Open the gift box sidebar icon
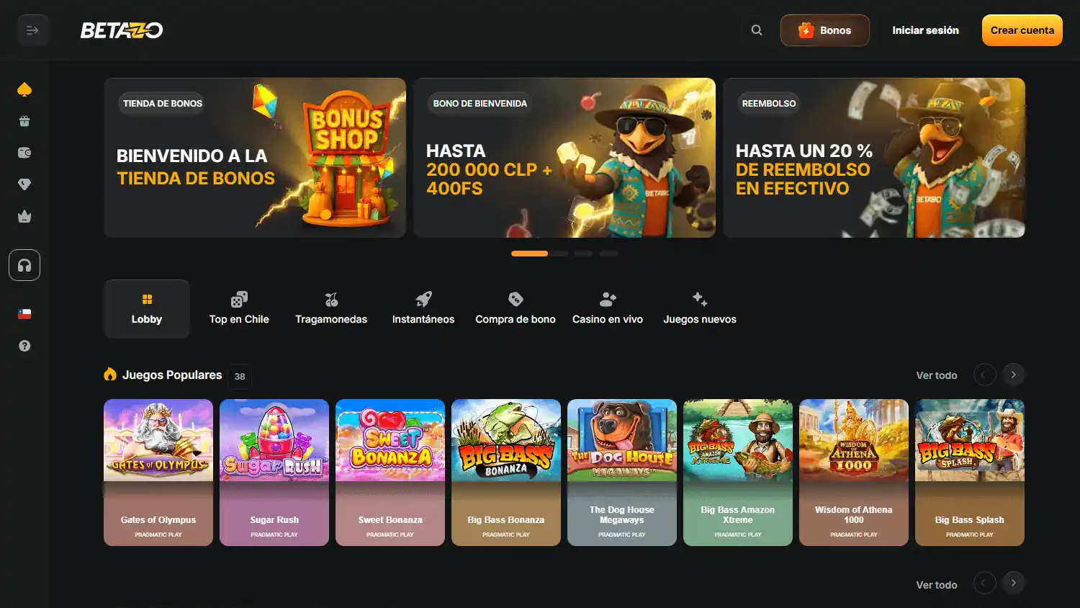This screenshot has width=1080, height=608. [24, 121]
